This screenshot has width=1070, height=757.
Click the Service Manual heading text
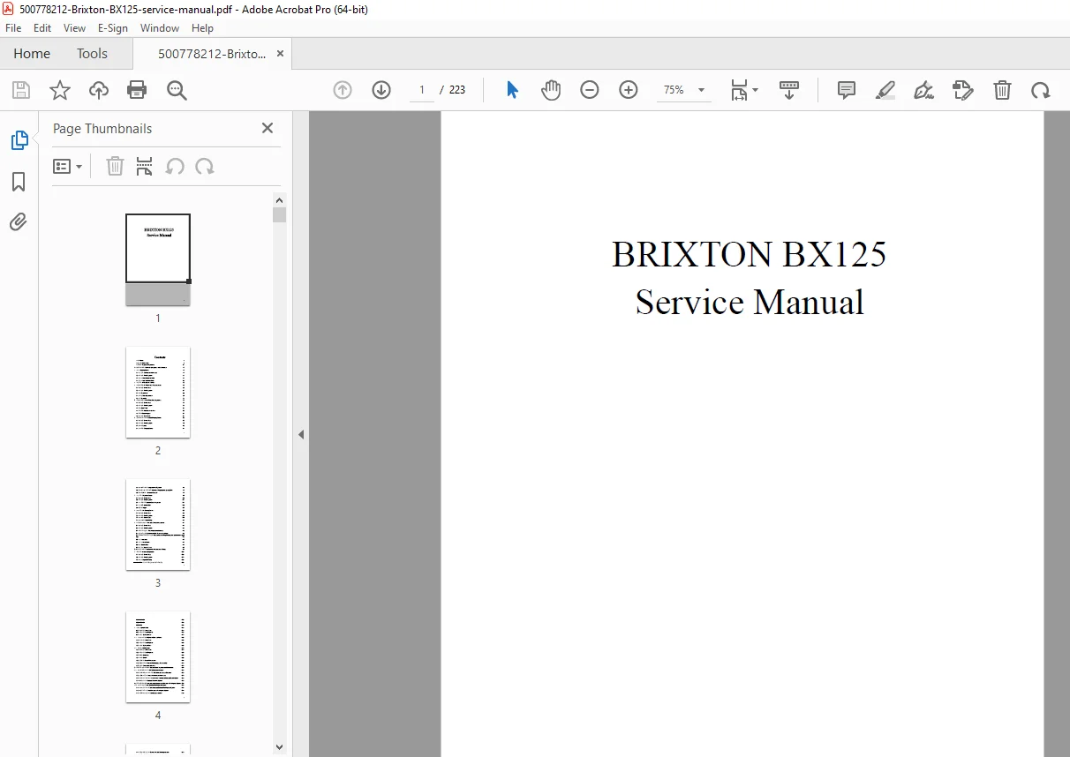tap(750, 303)
